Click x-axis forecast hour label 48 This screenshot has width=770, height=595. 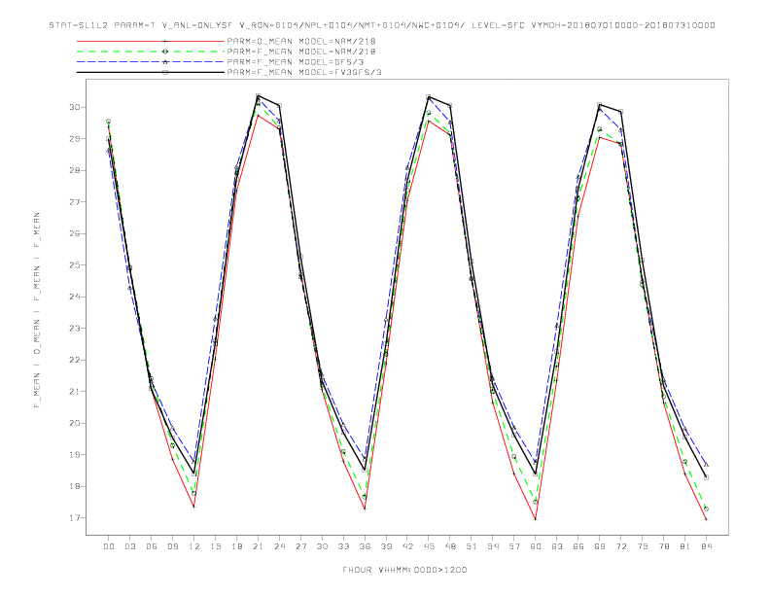(x=450, y=546)
